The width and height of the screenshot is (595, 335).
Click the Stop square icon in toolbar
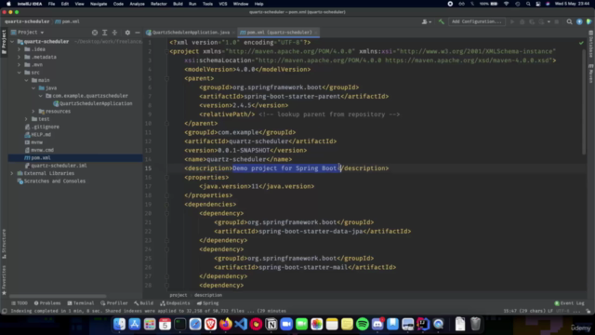click(x=557, y=22)
